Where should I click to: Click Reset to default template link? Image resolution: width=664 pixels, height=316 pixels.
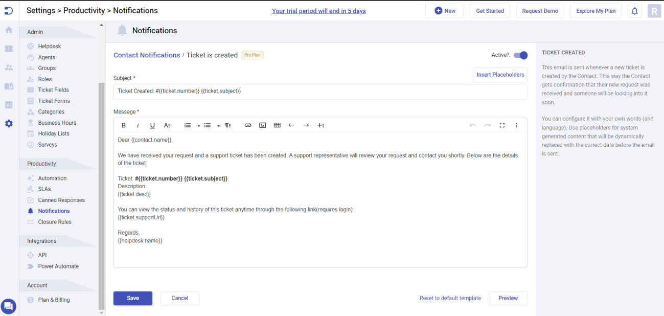pos(450,298)
